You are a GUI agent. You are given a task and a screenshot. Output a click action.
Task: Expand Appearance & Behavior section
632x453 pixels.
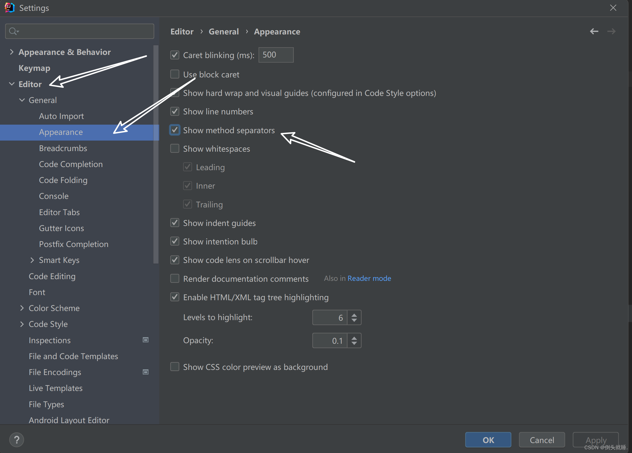(x=12, y=52)
